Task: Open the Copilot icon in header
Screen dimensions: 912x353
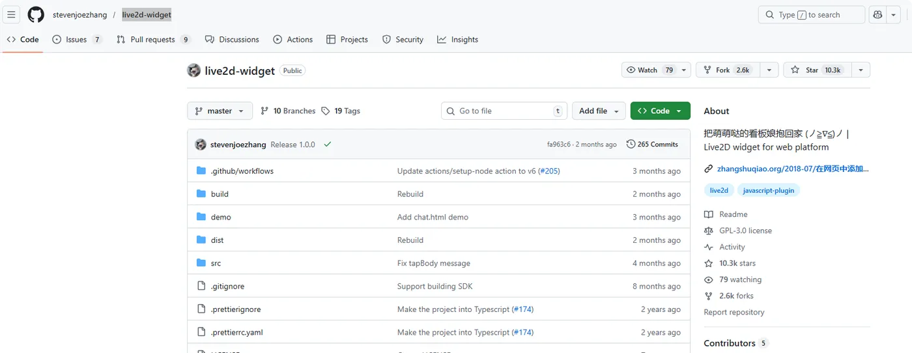Action: click(877, 15)
